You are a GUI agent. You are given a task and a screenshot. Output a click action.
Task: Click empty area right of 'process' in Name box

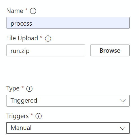pyautogui.click(x=81, y=23)
